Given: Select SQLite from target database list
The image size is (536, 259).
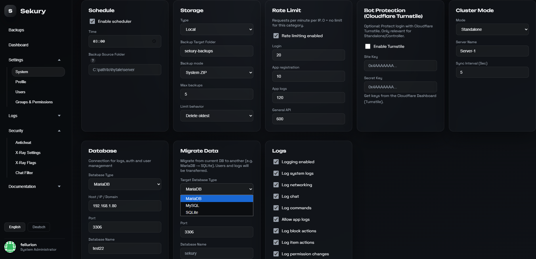Looking at the screenshot, I should point(192,212).
